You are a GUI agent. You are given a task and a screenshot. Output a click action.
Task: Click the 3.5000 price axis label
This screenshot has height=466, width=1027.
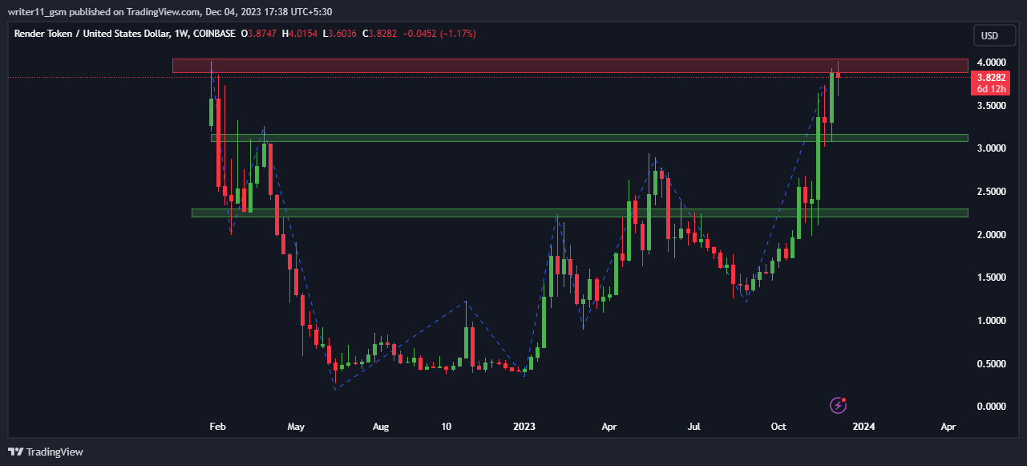click(992, 106)
